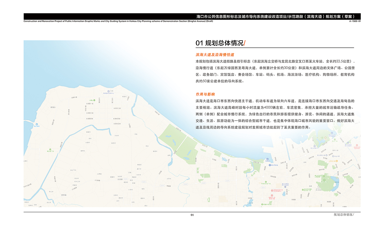Click the 小峨山 green mountain marker
Image resolution: width=378 pixels, height=229 pixels.
coord(94,100)
